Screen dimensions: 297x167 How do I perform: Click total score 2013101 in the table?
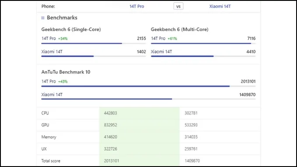point(111,161)
